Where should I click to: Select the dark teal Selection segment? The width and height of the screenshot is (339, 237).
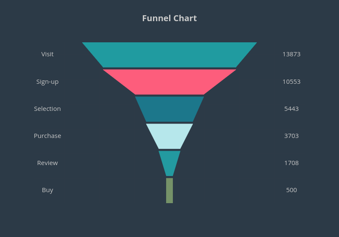[169, 109]
